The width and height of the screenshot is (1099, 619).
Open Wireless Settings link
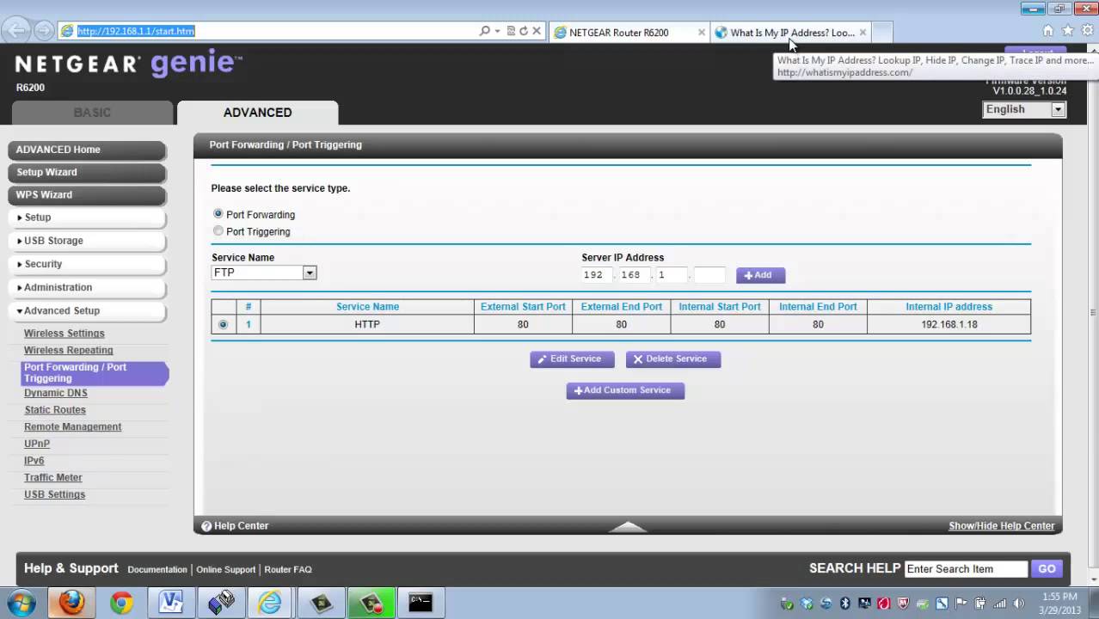64,334
